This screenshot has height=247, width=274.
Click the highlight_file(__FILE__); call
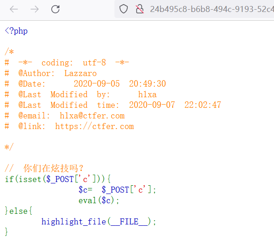[x=99, y=222]
